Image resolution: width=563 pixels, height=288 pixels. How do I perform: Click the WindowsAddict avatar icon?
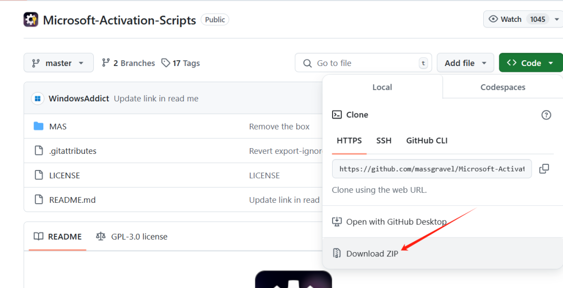pos(37,98)
